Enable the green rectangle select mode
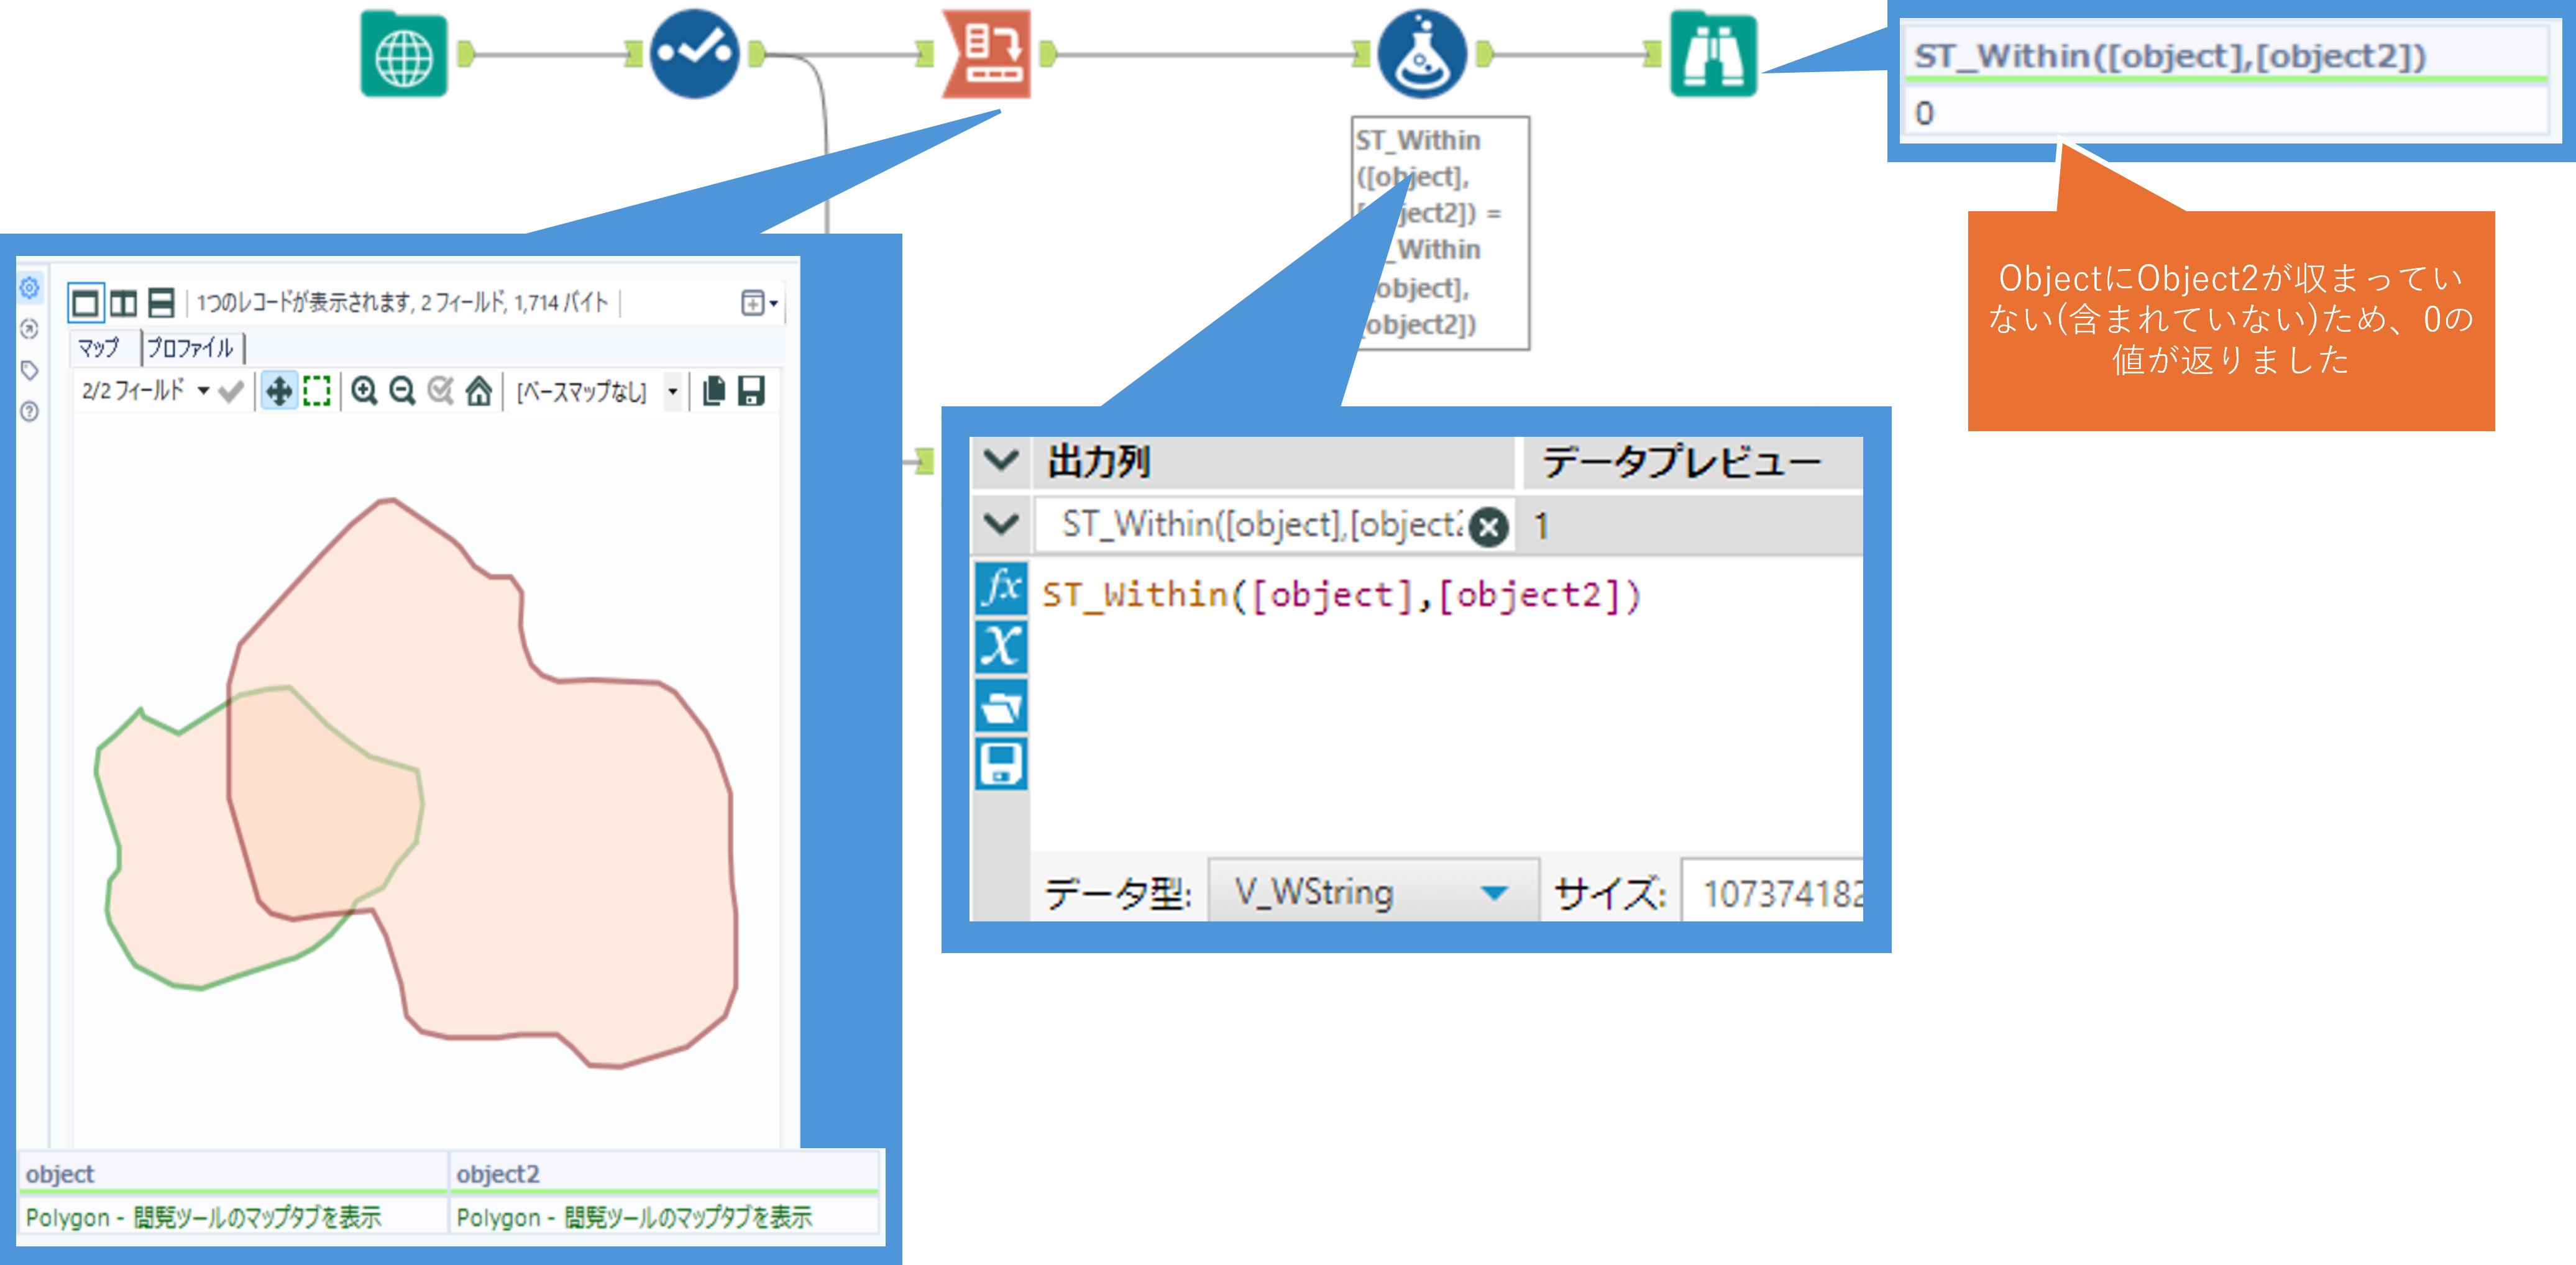 pos(317,391)
